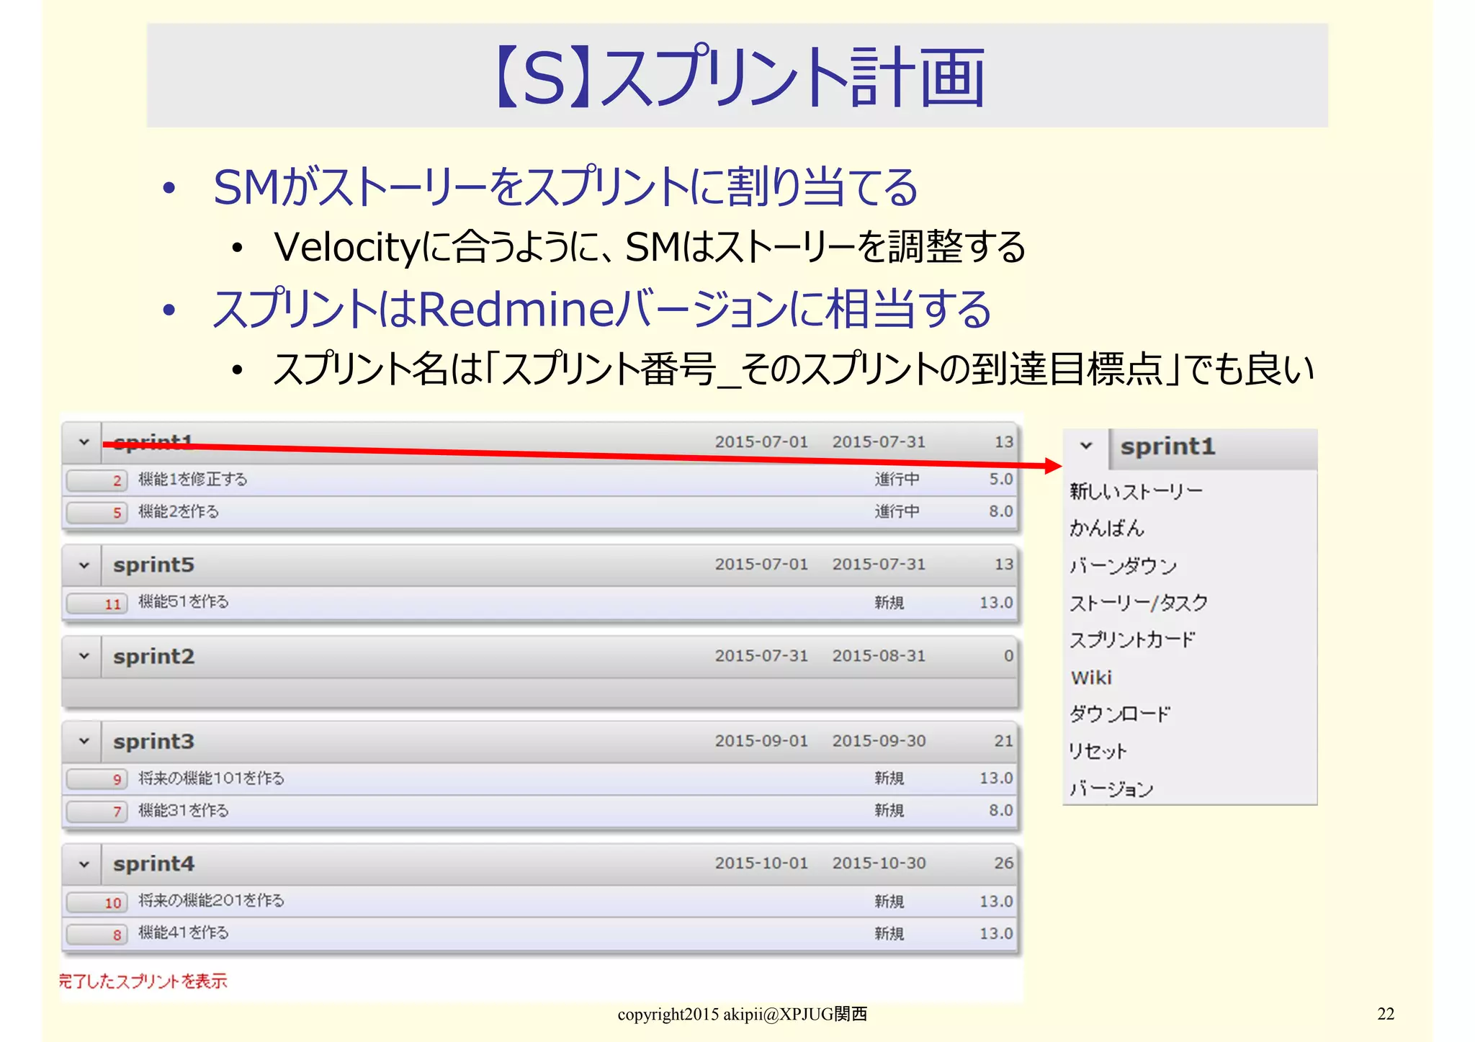Screen dimensions: 1475x1042
Task: Click the sprint5 title
Action: coord(153,565)
